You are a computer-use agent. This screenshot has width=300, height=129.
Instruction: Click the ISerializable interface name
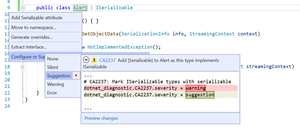[x=114, y=8]
